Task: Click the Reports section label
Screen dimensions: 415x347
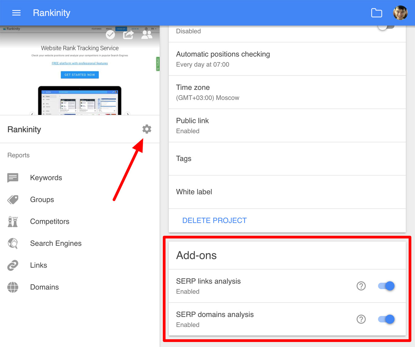Action: coord(18,155)
